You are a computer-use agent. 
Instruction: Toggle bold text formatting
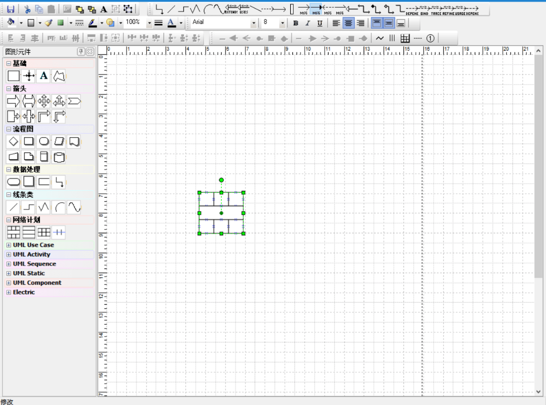pyautogui.click(x=295, y=23)
